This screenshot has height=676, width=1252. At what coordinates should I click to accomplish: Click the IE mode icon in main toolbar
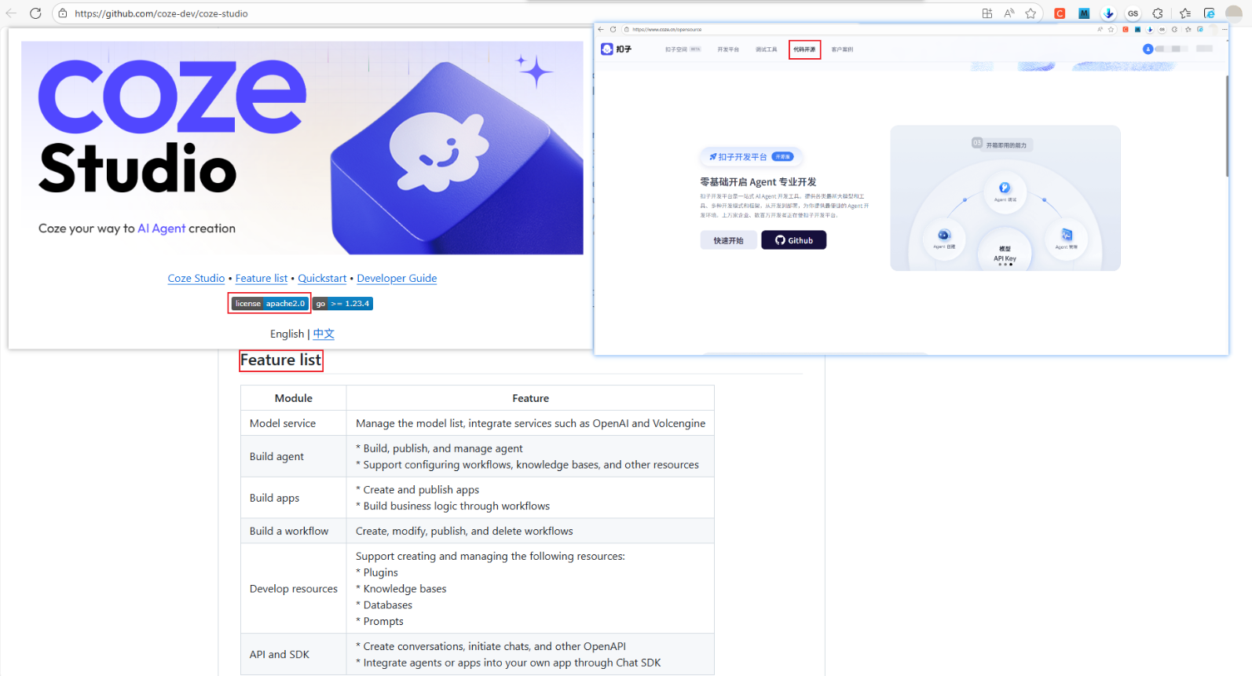pos(1210,13)
